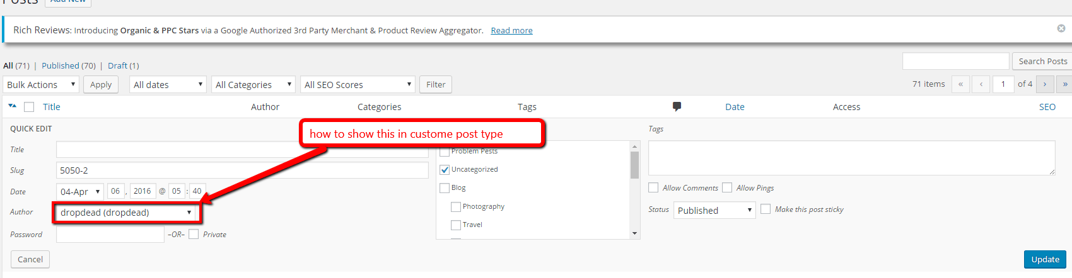This screenshot has width=1072, height=278.
Task: Open the Status dropdown showing Published
Action: 714,210
